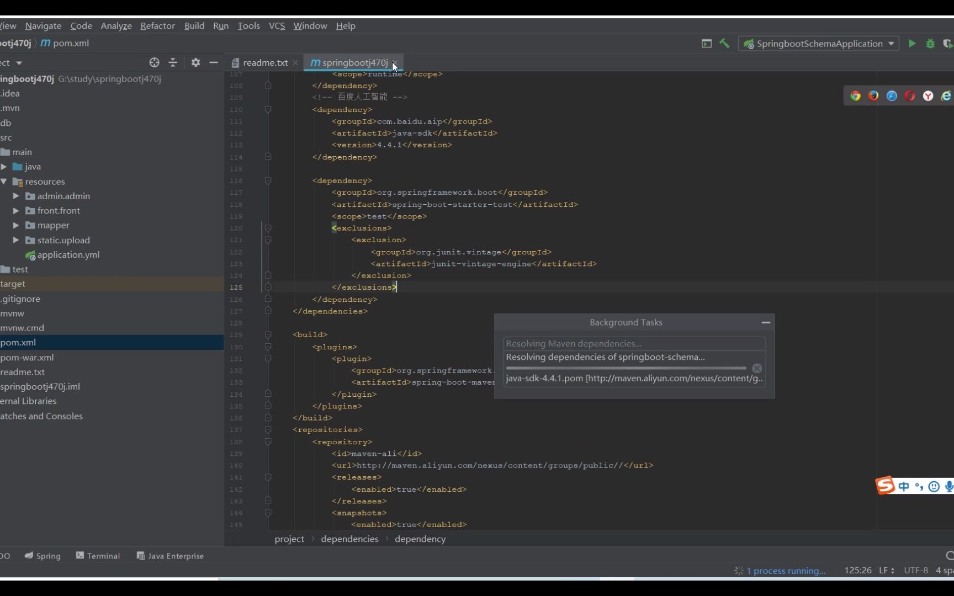Start debugging with the bug icon
Image resolution: width=954 pixels, height=596 pixels.
pos(930,43)
